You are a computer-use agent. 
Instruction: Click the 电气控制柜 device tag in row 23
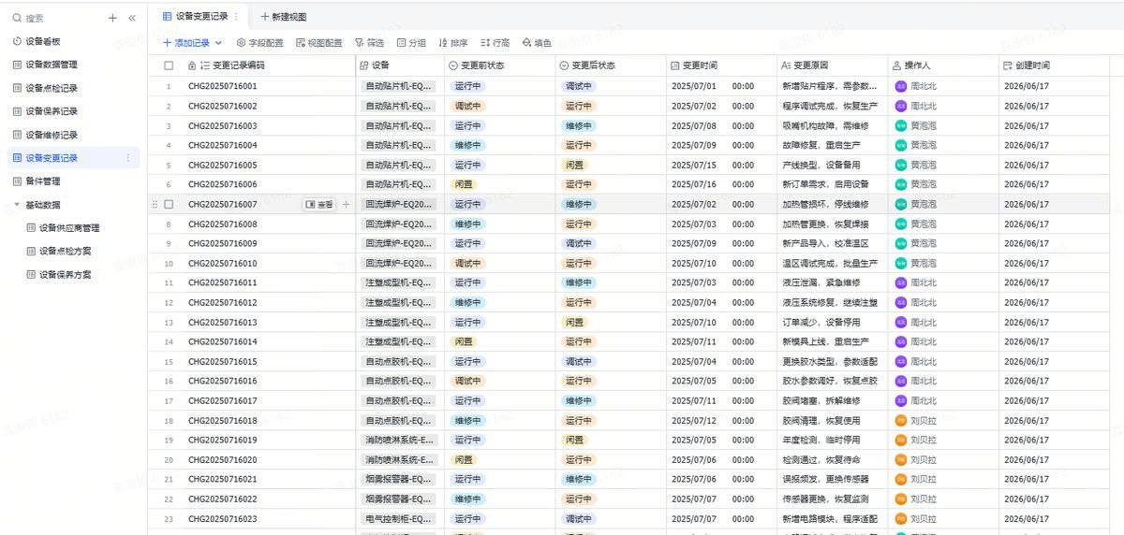pos(399,518)
